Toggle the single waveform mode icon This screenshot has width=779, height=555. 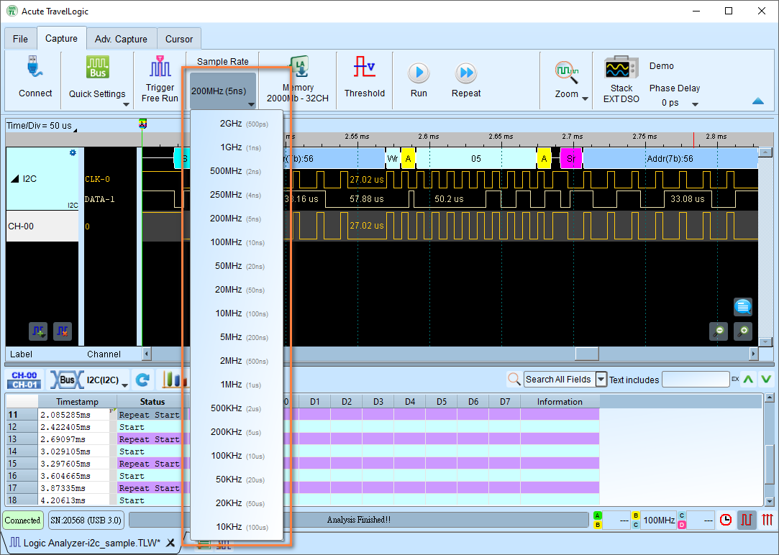(747, 520)
